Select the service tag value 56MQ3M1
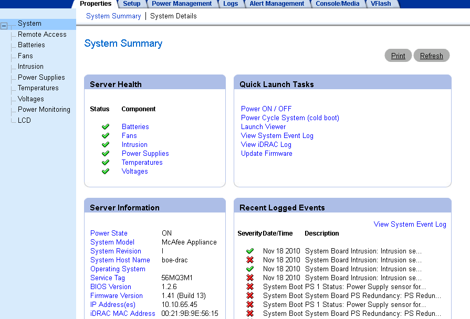Screen dimensions: 470x319 coord(177,278)
